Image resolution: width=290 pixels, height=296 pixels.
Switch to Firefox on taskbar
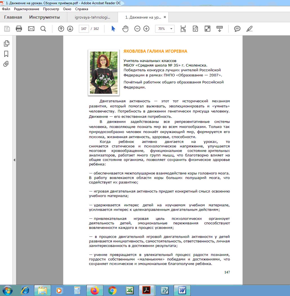95,290
